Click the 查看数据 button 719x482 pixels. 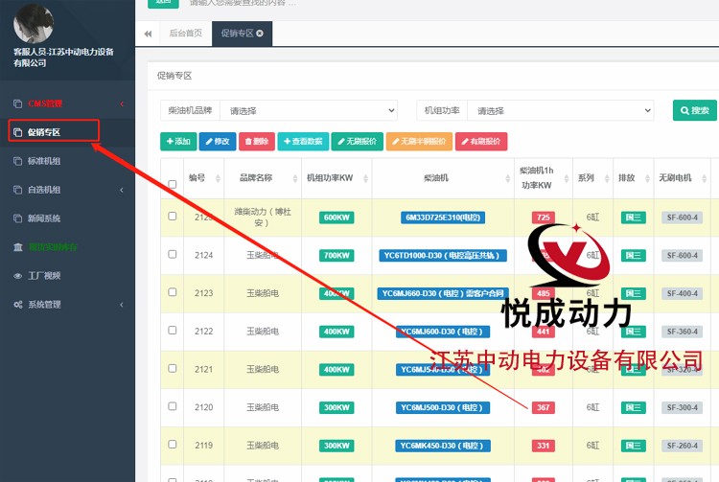click(303, 142)
